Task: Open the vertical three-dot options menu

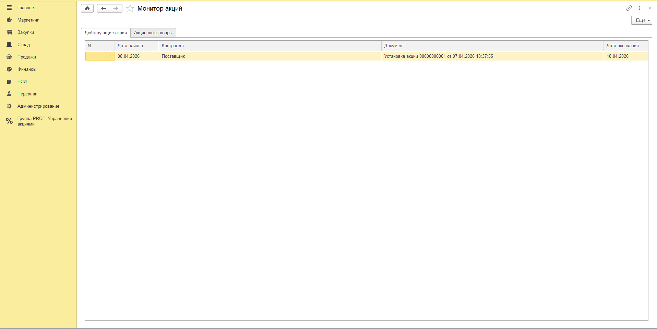Action: (639, 8)
